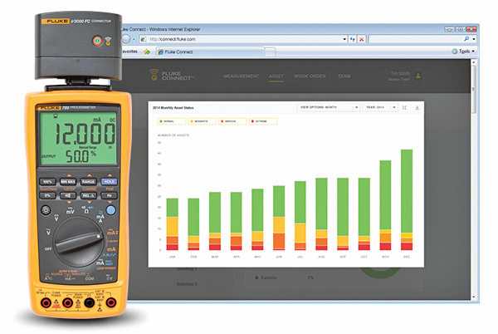
Task: Click the fullscreen expand chart icon
Action: [x=404, y=107]
